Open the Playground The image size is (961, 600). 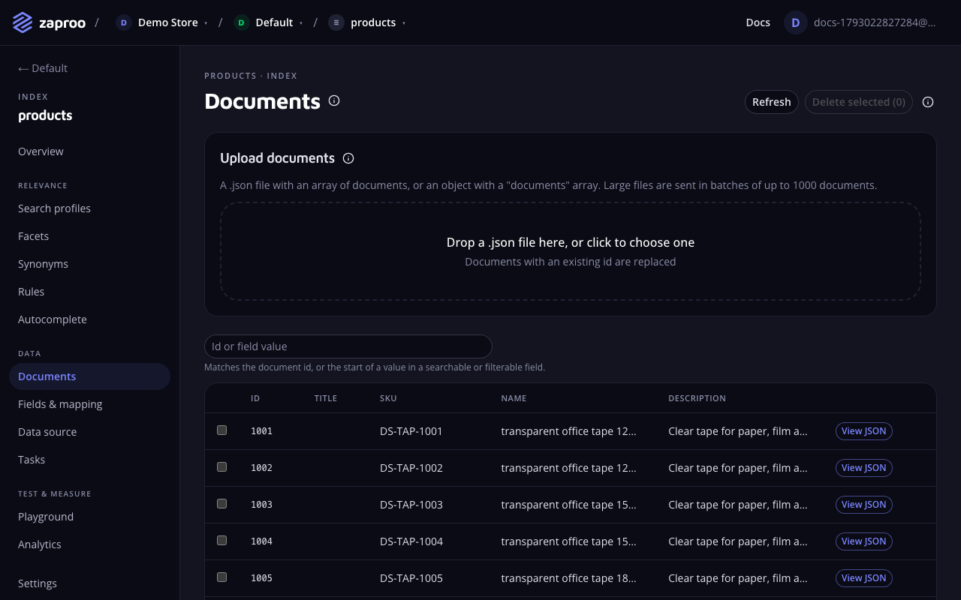89,517
